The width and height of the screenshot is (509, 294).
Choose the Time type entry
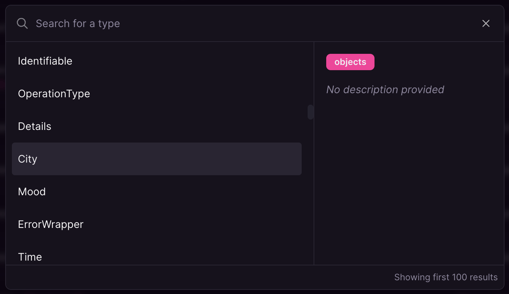[157, 257]
